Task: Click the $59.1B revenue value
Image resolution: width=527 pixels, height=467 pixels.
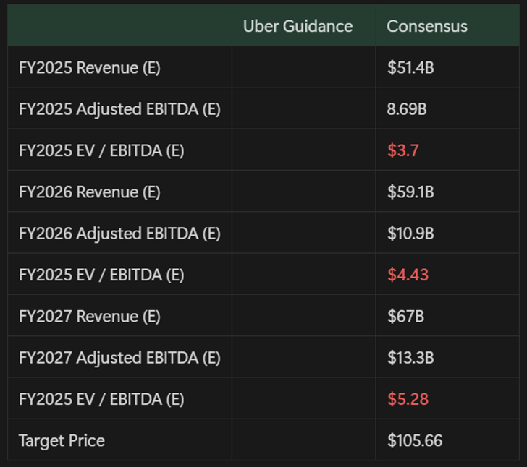Action: click(410, 192)
